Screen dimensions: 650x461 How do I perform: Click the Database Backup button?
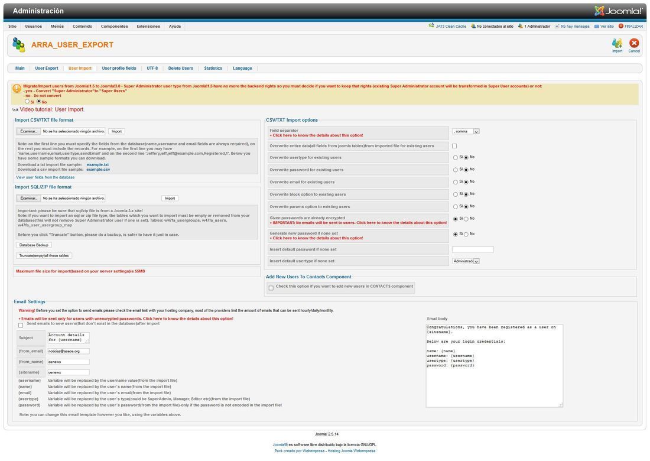point(34,245)
